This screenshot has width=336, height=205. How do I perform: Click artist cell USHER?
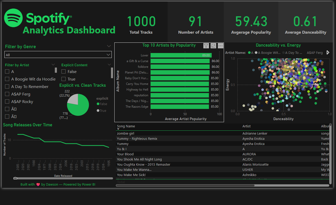pos(248,170)
